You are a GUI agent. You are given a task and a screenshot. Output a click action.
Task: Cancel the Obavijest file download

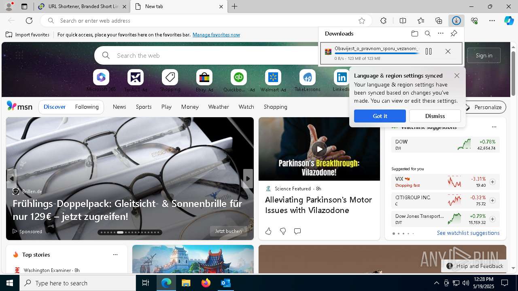click(448, 51)
